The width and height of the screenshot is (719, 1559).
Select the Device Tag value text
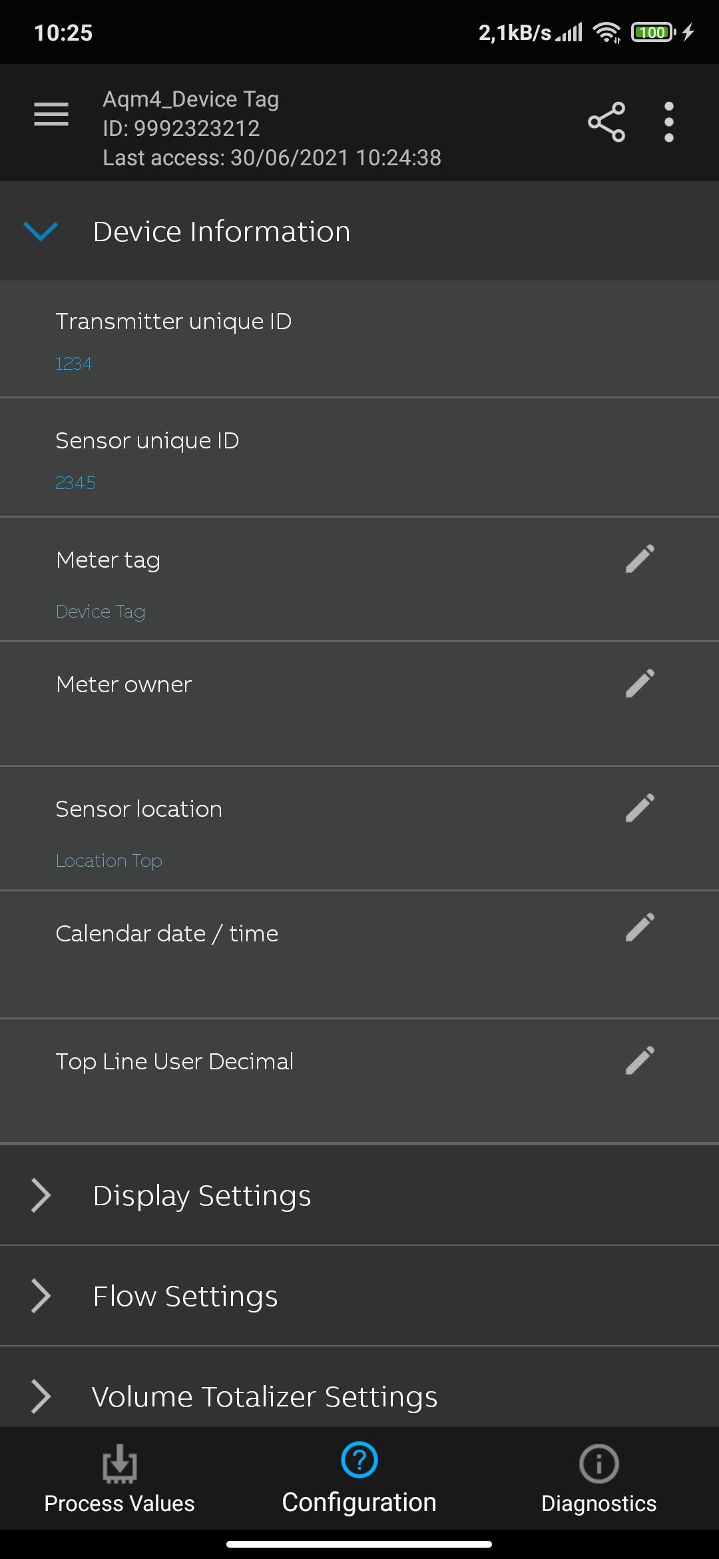pyautogui.click(x=101, y=612)
